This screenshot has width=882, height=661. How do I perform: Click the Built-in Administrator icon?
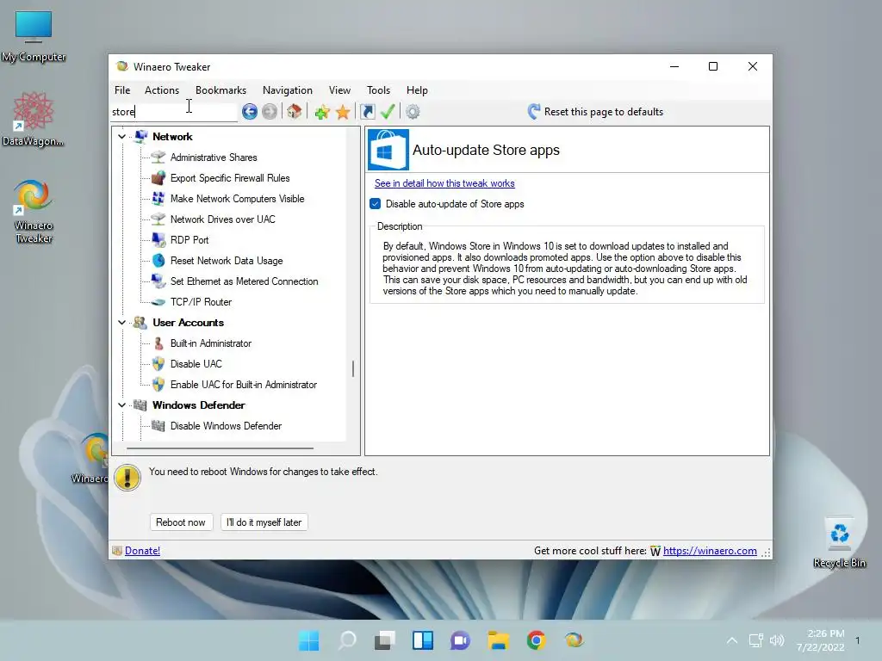coord(158,343)
